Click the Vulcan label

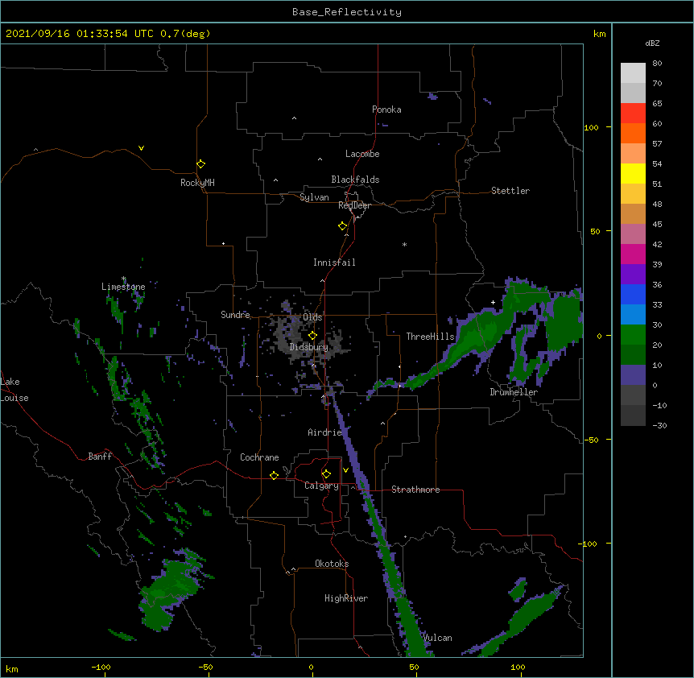pos(438,638)
